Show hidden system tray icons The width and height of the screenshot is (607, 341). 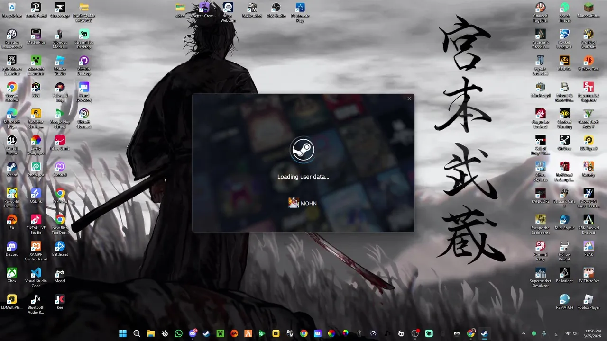point(524,333)
